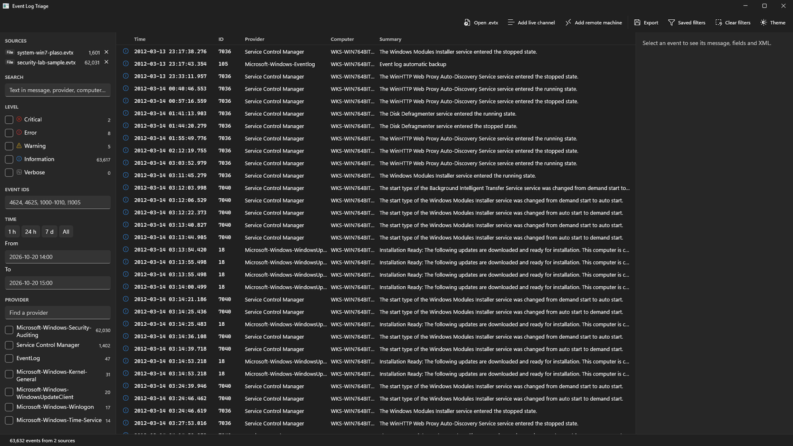Enable the Critical level filter
Screen dimensions: 793x446
tap(9, 120)
